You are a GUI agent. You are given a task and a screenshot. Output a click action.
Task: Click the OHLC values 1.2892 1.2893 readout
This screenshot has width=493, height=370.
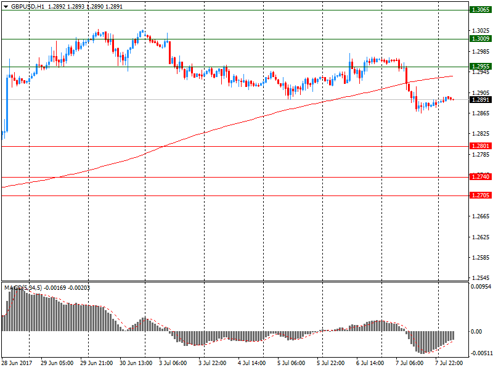coord(66,7)
